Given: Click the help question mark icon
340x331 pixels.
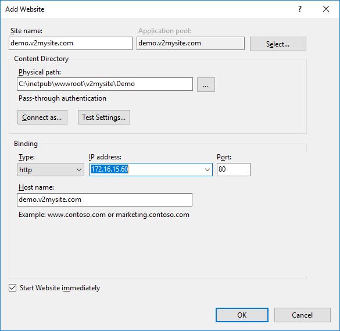Looking at the screenshot, I should [x=300, y=9].
